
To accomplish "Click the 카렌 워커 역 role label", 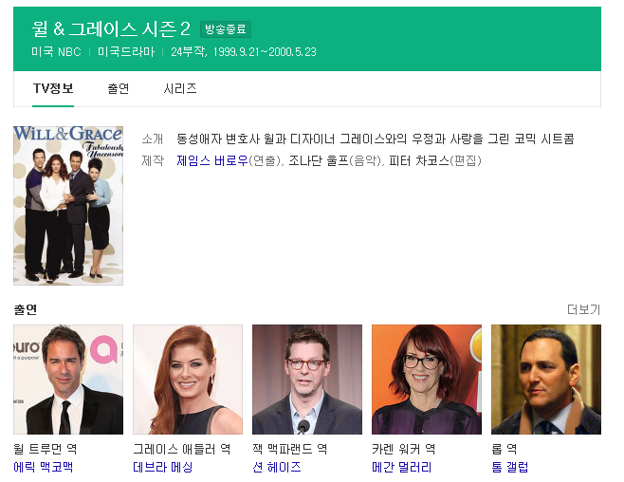I will [x=404, y=449].
